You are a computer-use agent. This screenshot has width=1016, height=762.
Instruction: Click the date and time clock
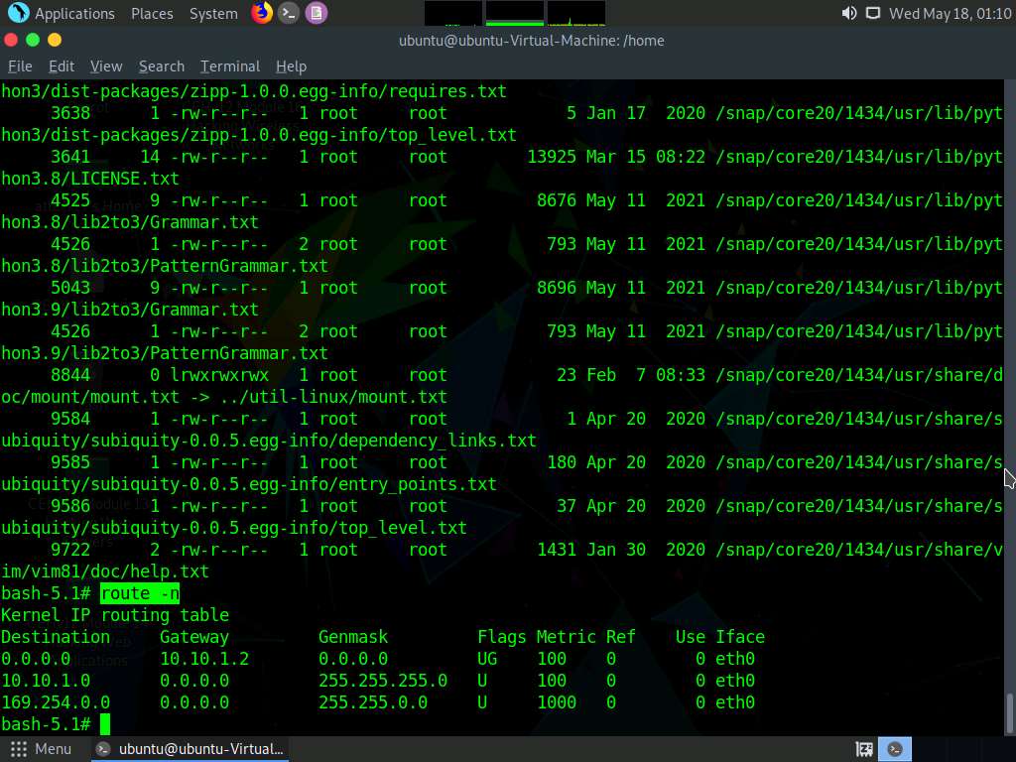[950, 13]
